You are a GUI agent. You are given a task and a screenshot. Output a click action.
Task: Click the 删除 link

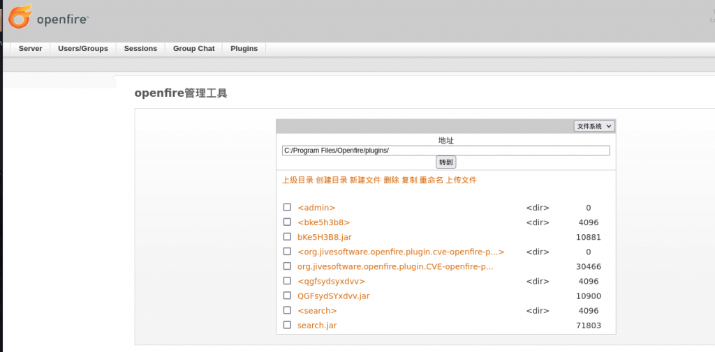[x=391, y=180]
